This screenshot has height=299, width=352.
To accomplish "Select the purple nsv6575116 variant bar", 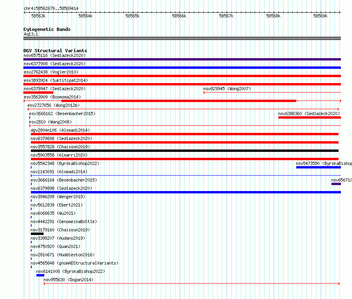I will 182,59.
